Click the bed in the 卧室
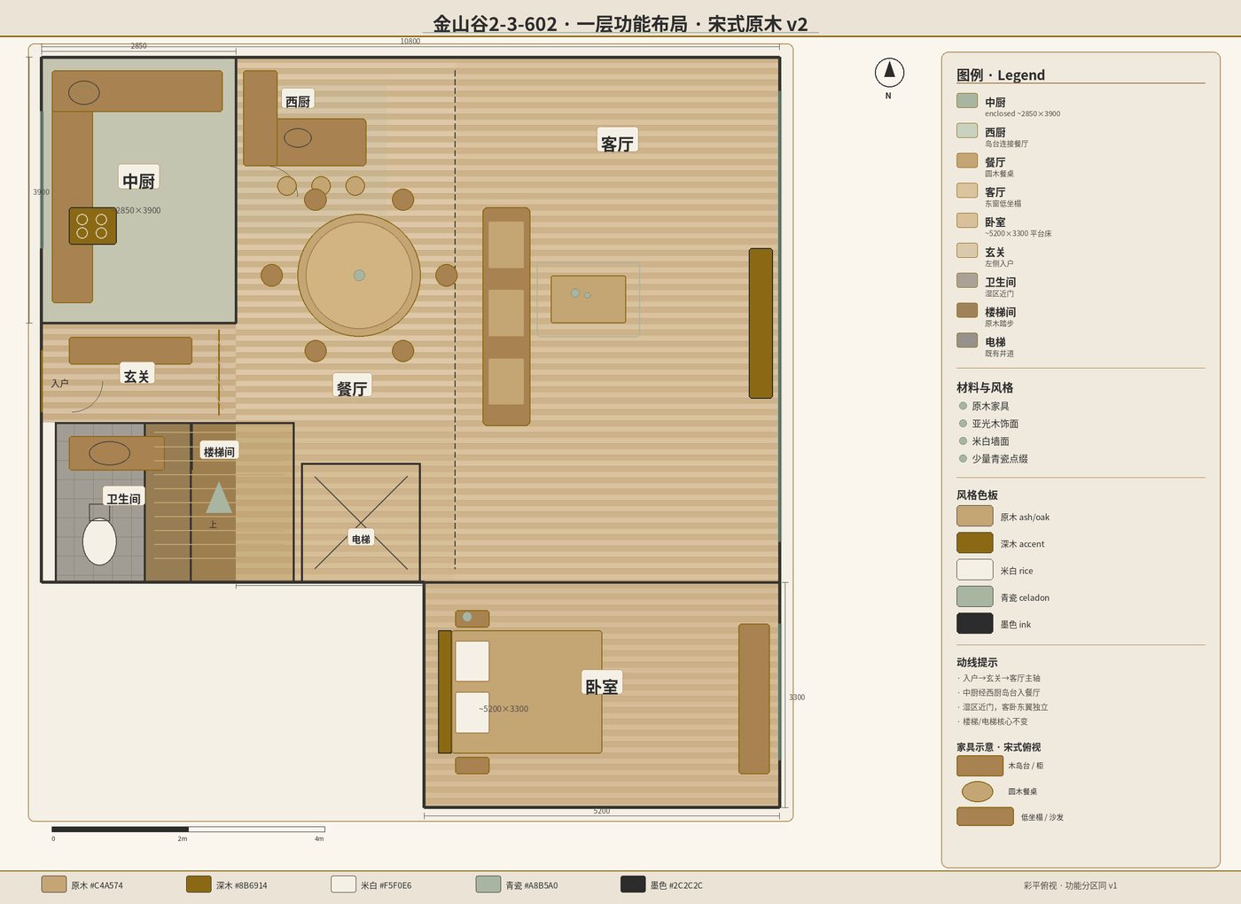The width and height of the screenshot is (1241, 904). click(x=520, y=691)
